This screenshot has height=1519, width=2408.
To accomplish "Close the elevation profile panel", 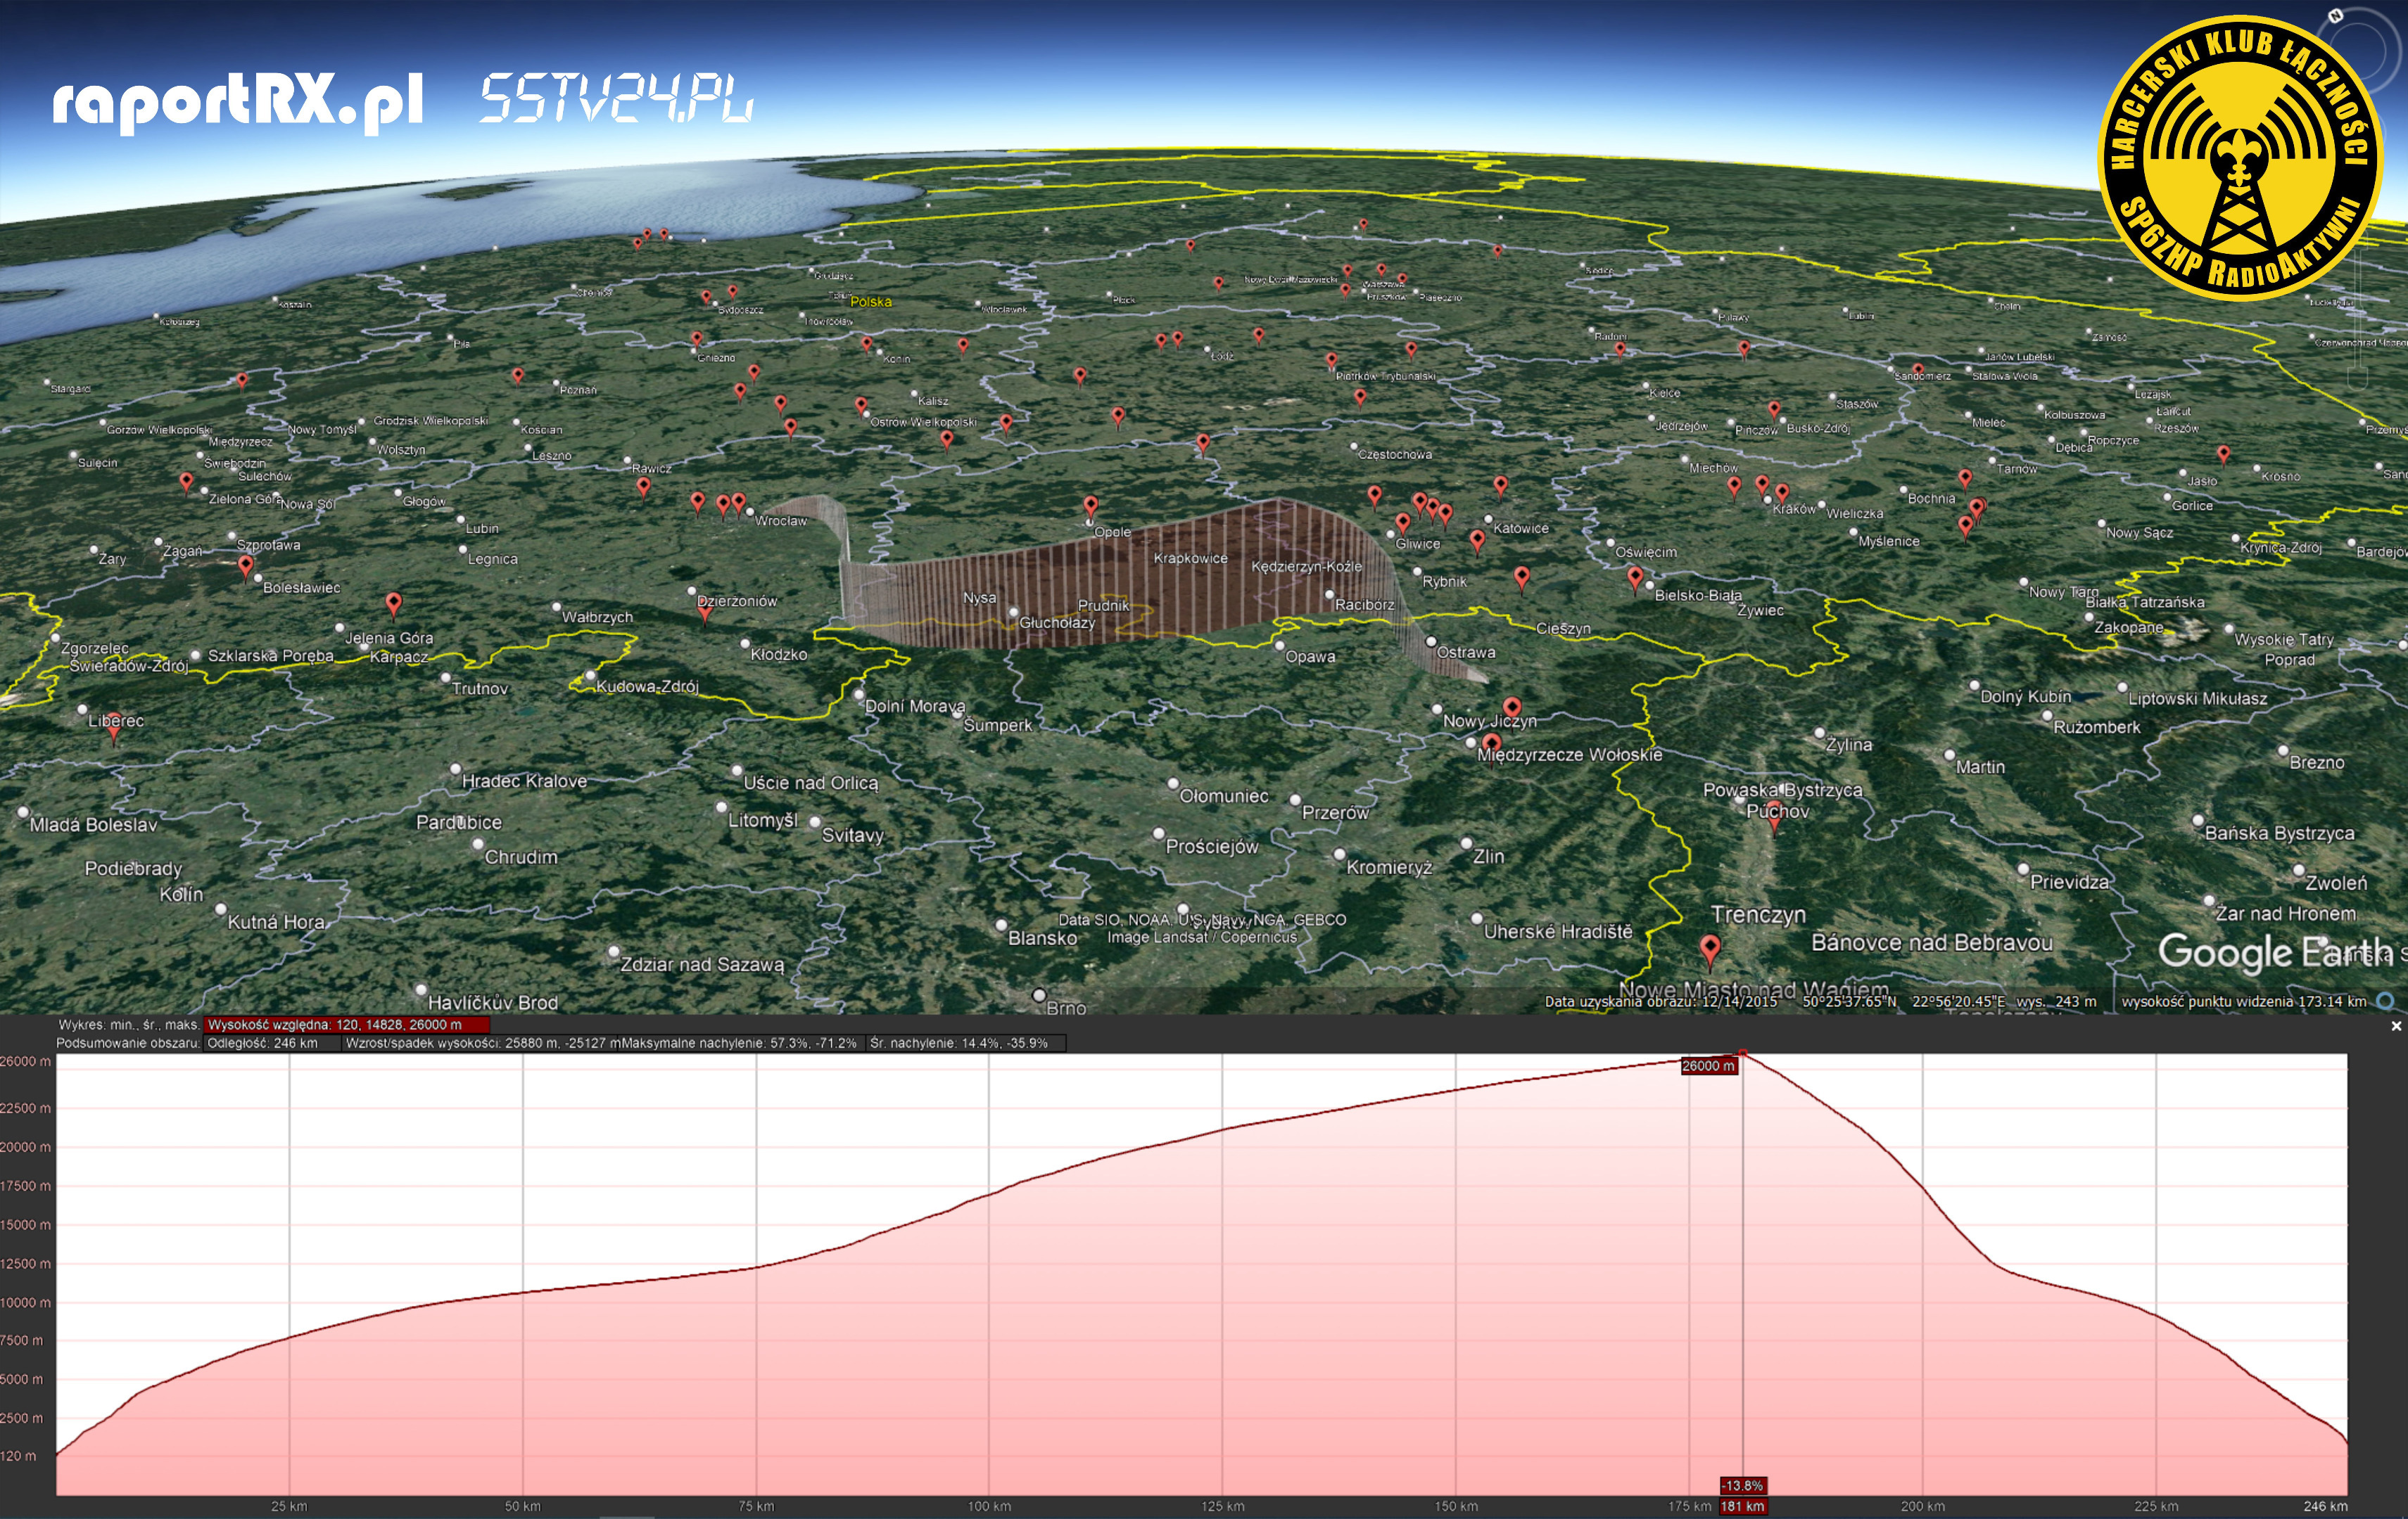I will click(x=2395, y=1026).
